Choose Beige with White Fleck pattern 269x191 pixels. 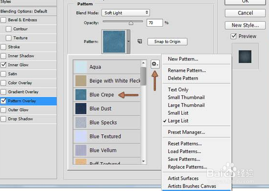pos(107,80)
